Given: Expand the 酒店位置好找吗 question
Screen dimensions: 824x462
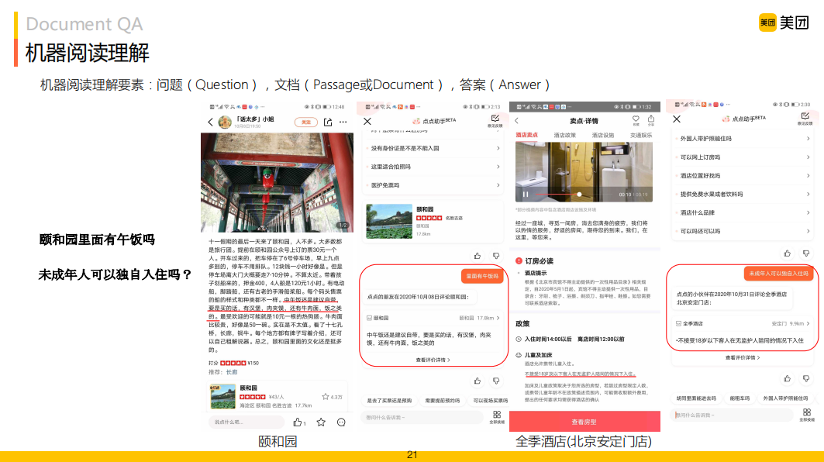Looking at the screenshot, I should (743, 175).
